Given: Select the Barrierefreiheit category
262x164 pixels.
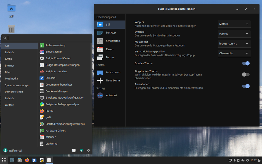Looking at the screenshot, I should [19, 92].
